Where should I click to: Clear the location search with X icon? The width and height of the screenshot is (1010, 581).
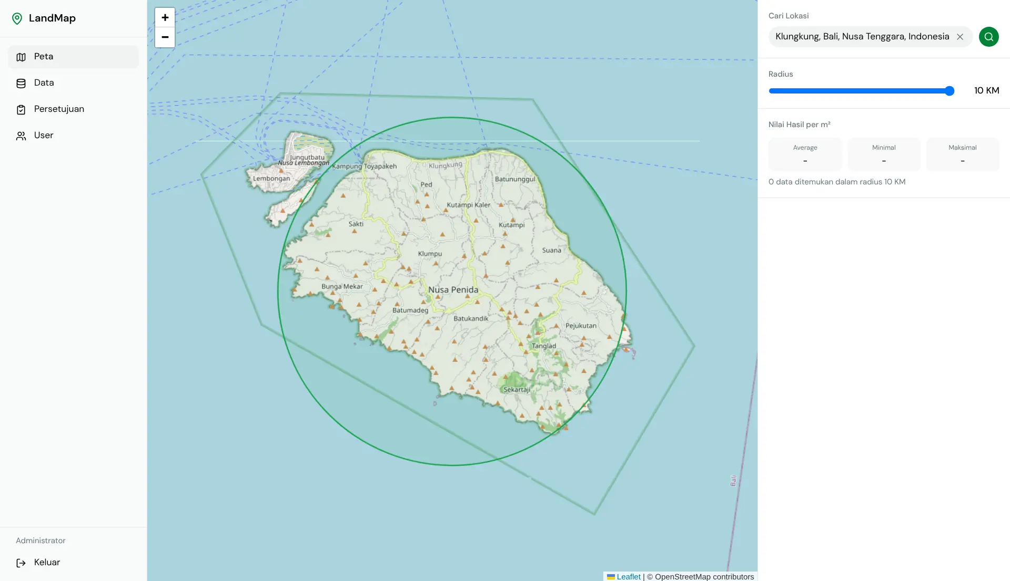pos(960,37)
